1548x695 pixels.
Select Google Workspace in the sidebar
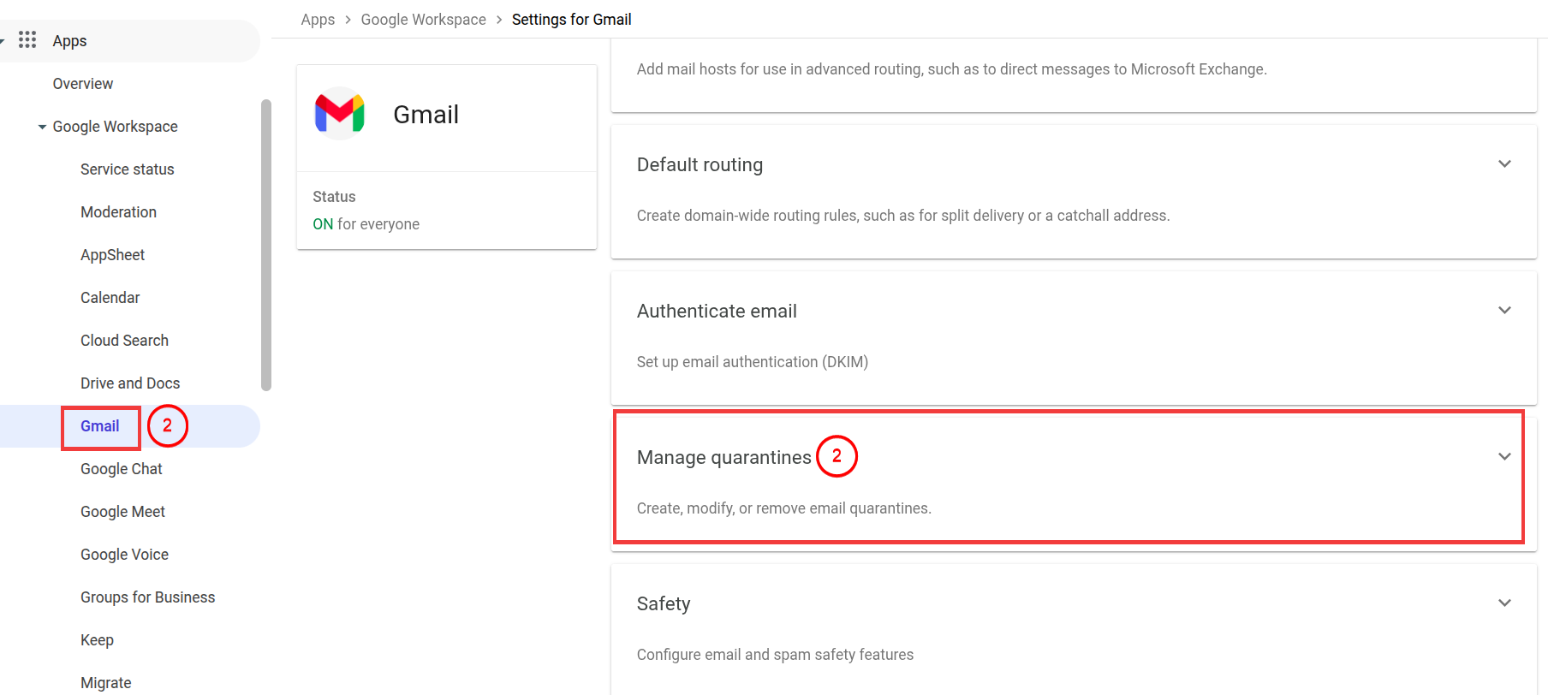click(116, 127)
